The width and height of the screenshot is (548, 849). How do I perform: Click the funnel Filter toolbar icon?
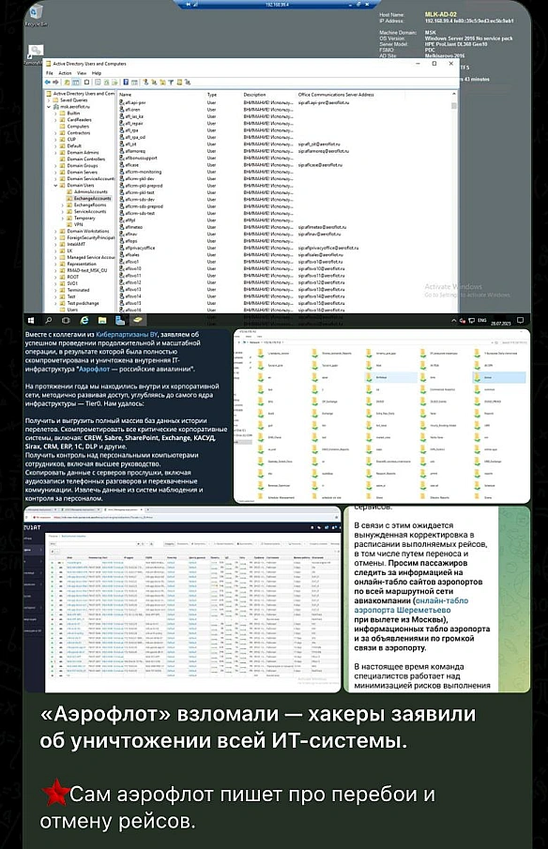point(171,83)
